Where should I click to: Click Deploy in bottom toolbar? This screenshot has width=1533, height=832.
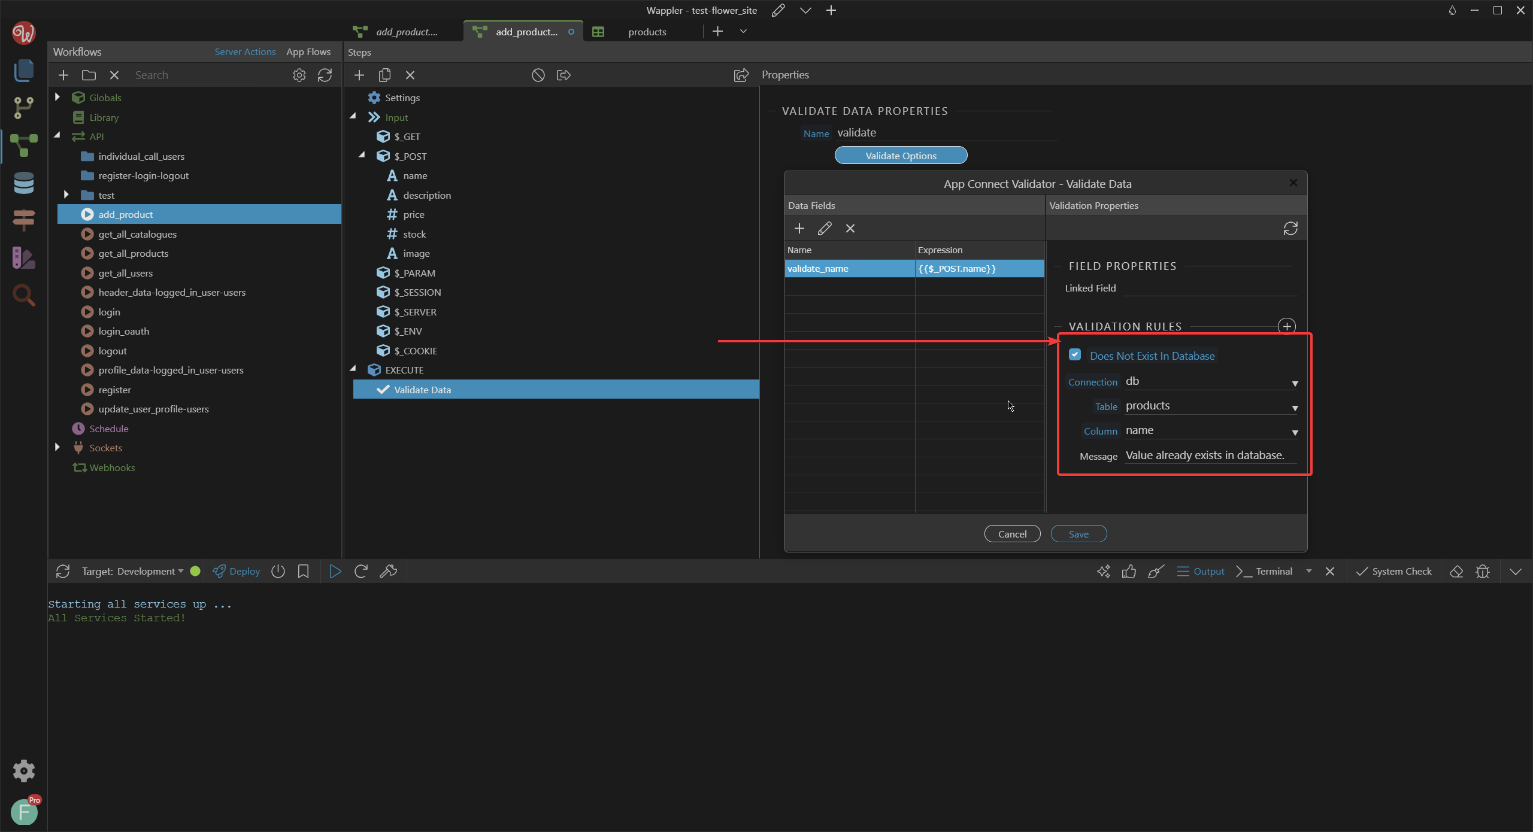pos(237,571)
